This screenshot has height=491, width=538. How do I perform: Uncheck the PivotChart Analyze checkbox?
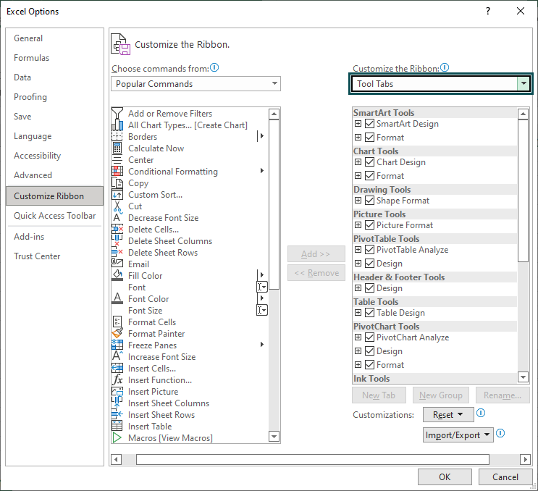pyautogui.click(x=369, y=337)
